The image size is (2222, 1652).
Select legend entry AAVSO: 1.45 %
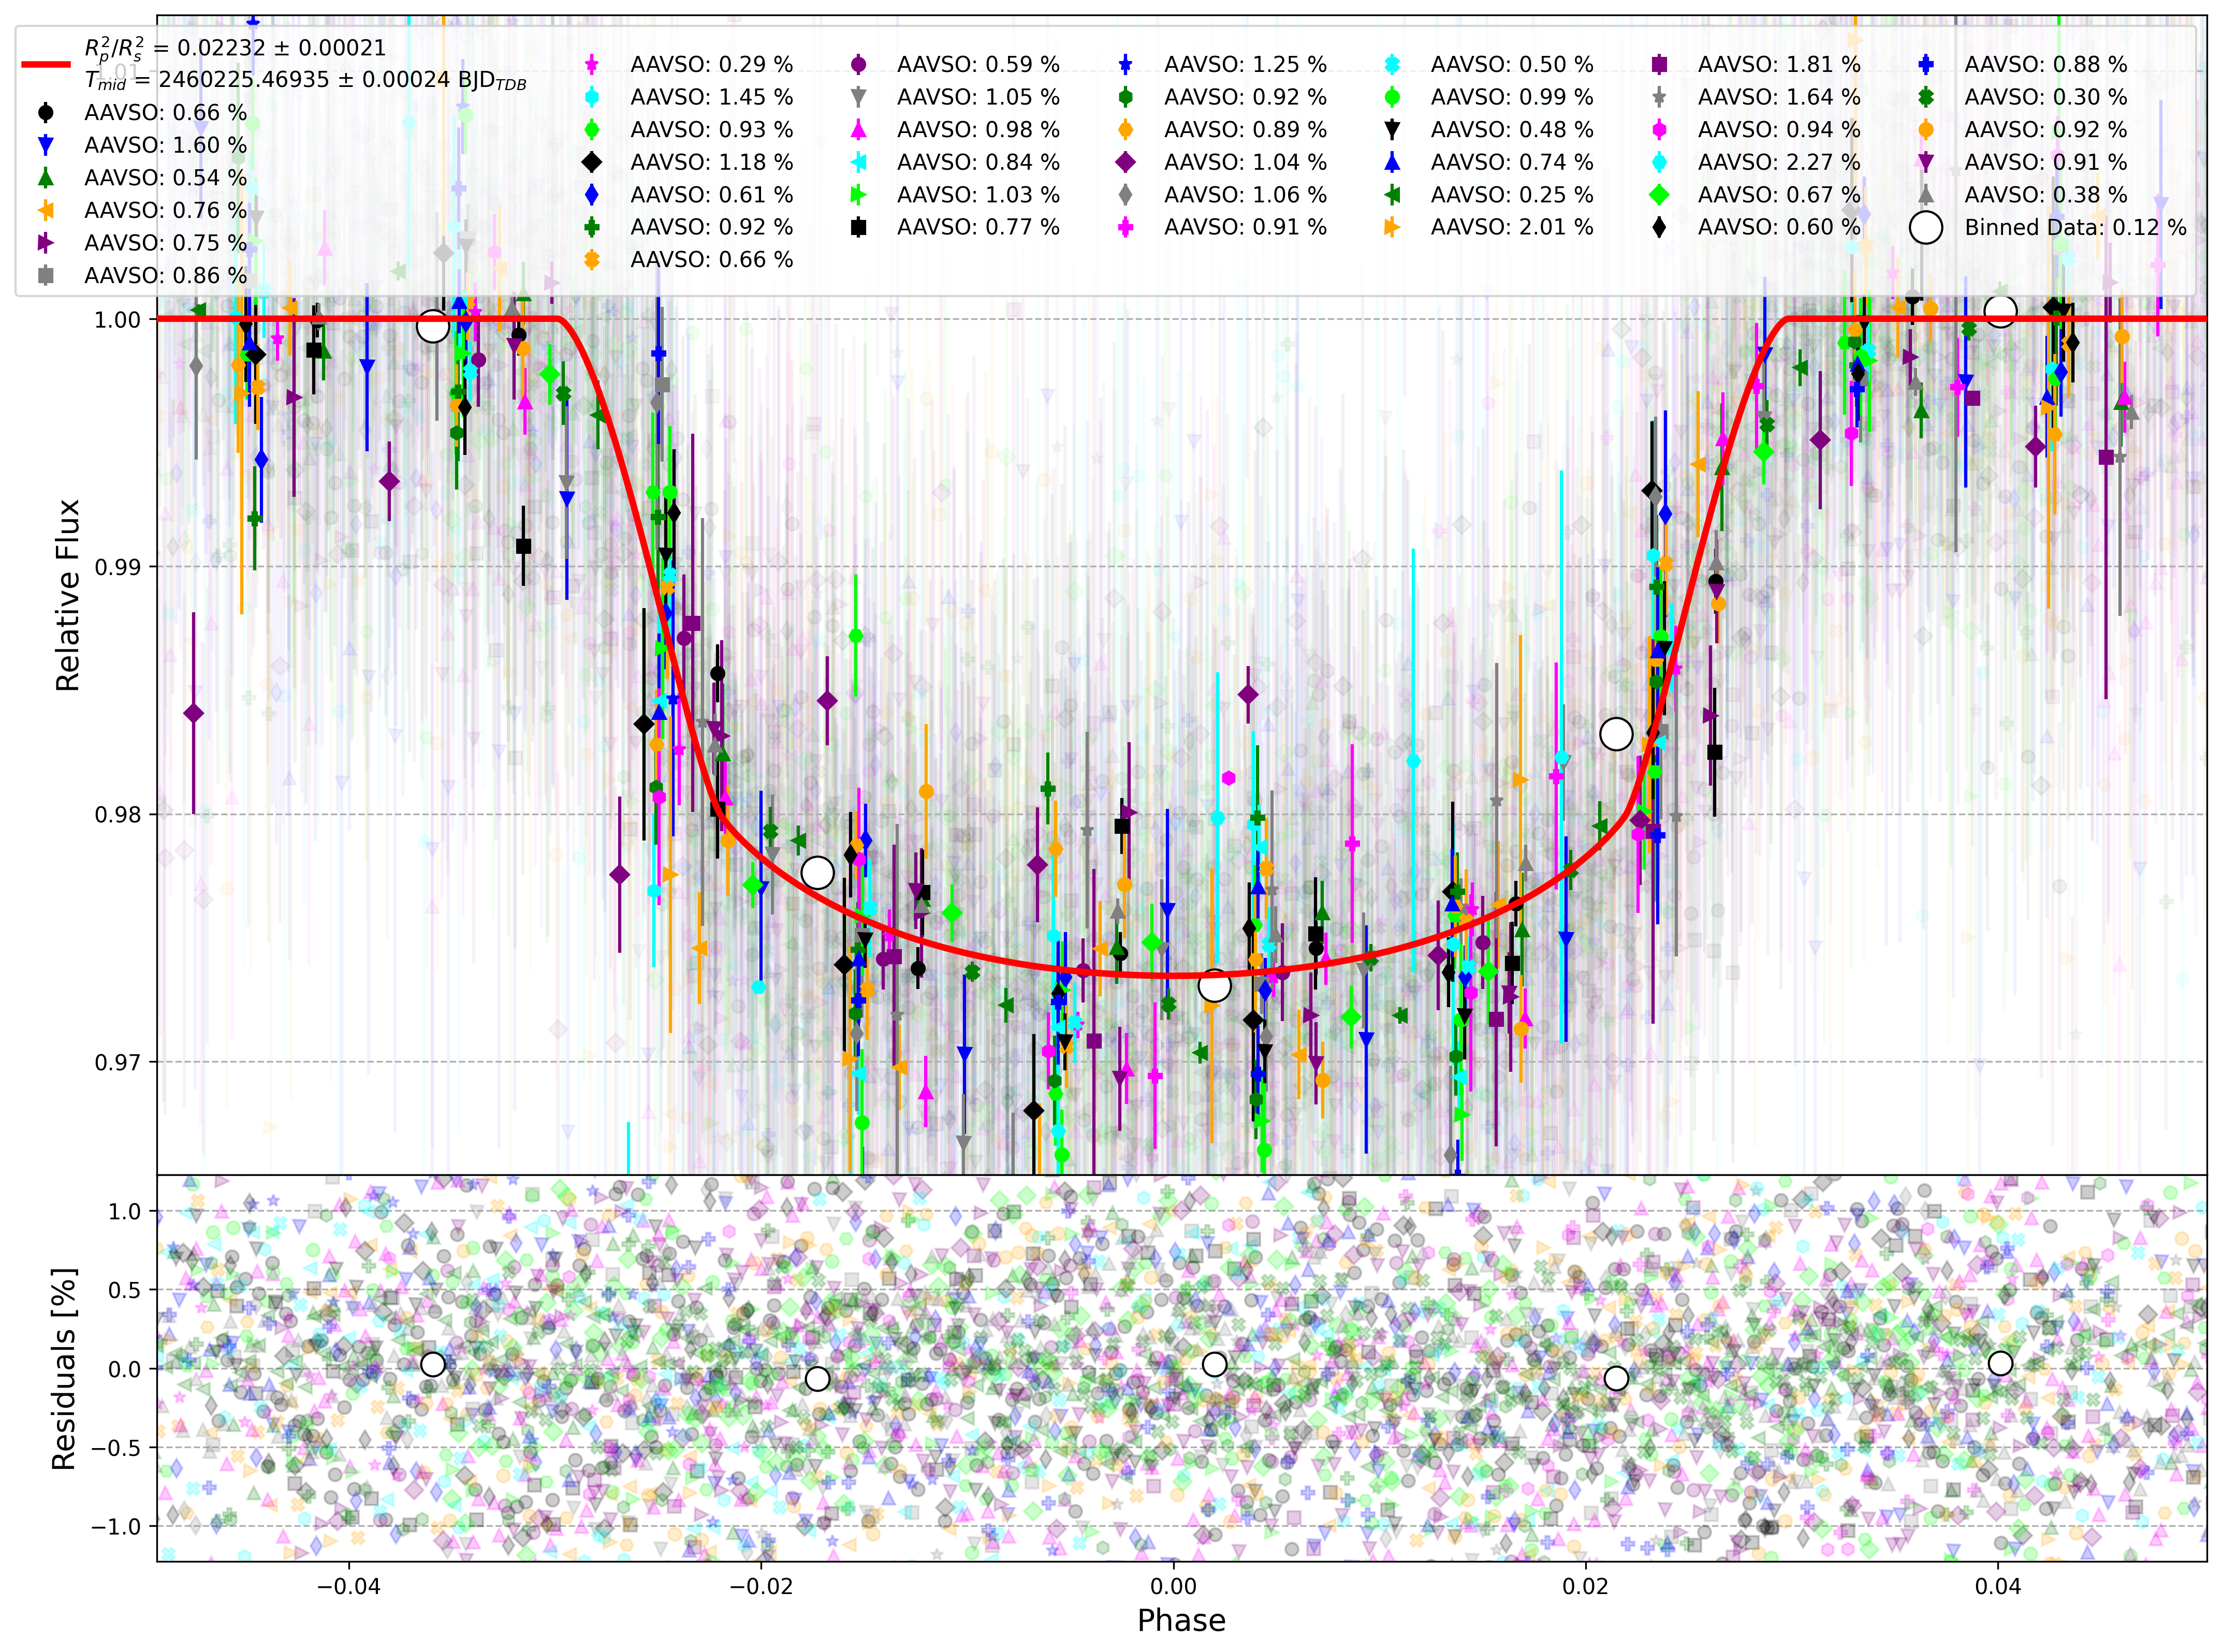pyautogui.click(x=711, y=97)
